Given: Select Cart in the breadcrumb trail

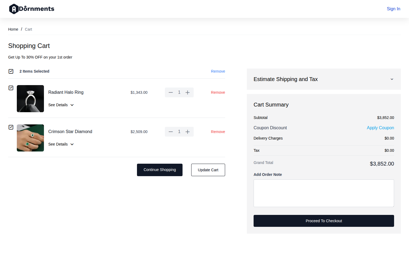Looking at the screenshot, I should [x=28, y=29].
